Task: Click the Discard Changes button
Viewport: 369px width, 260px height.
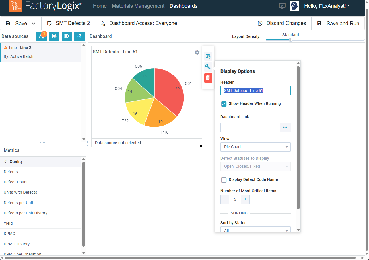Action: (x=282, y=24)
